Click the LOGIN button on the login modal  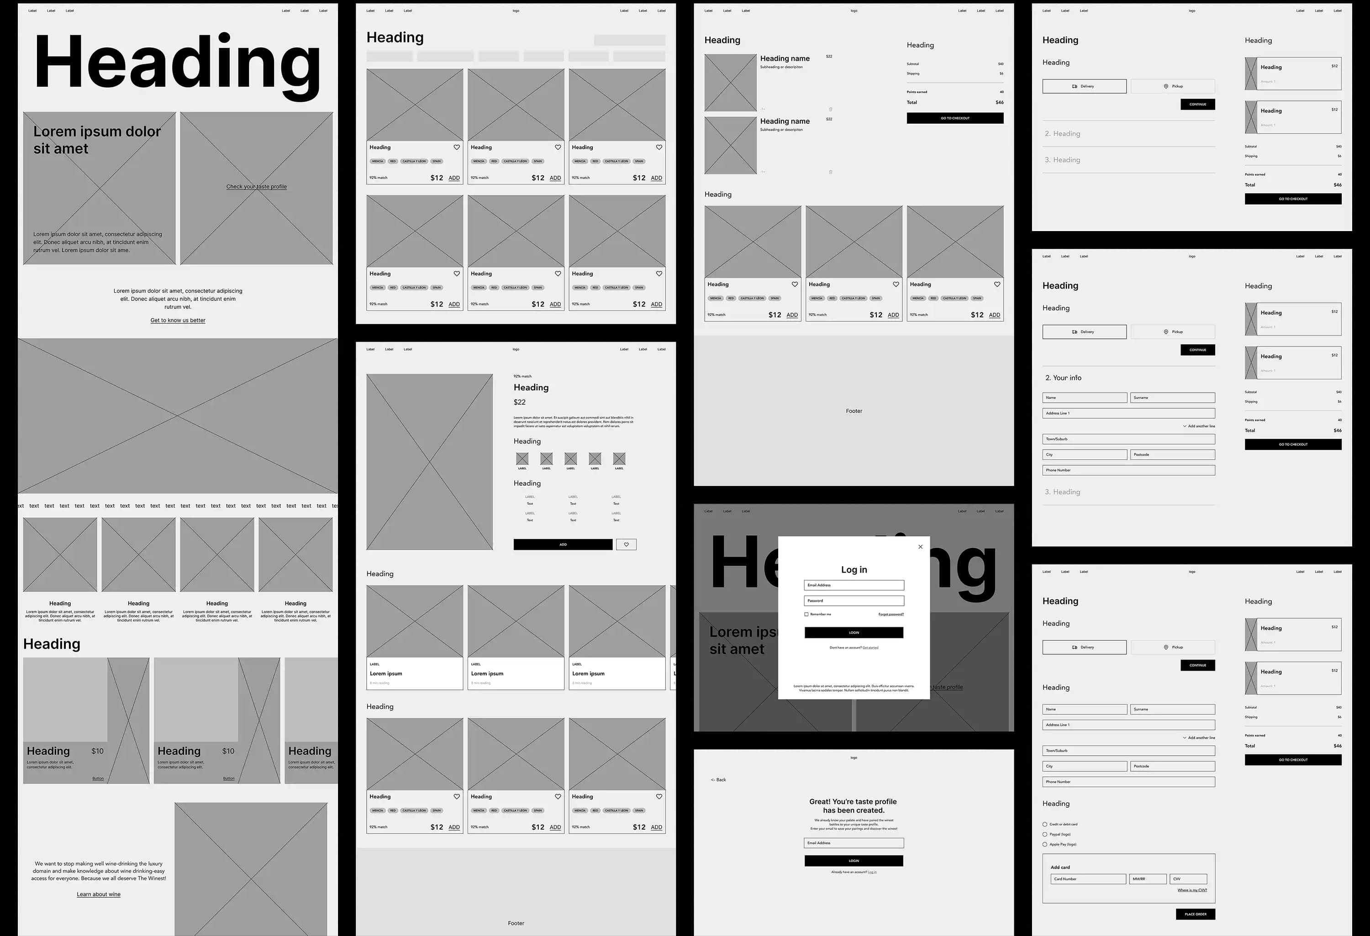point(854,633)
